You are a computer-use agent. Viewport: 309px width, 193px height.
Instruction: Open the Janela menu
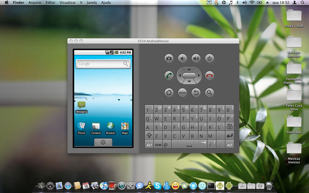click(92, 2)
